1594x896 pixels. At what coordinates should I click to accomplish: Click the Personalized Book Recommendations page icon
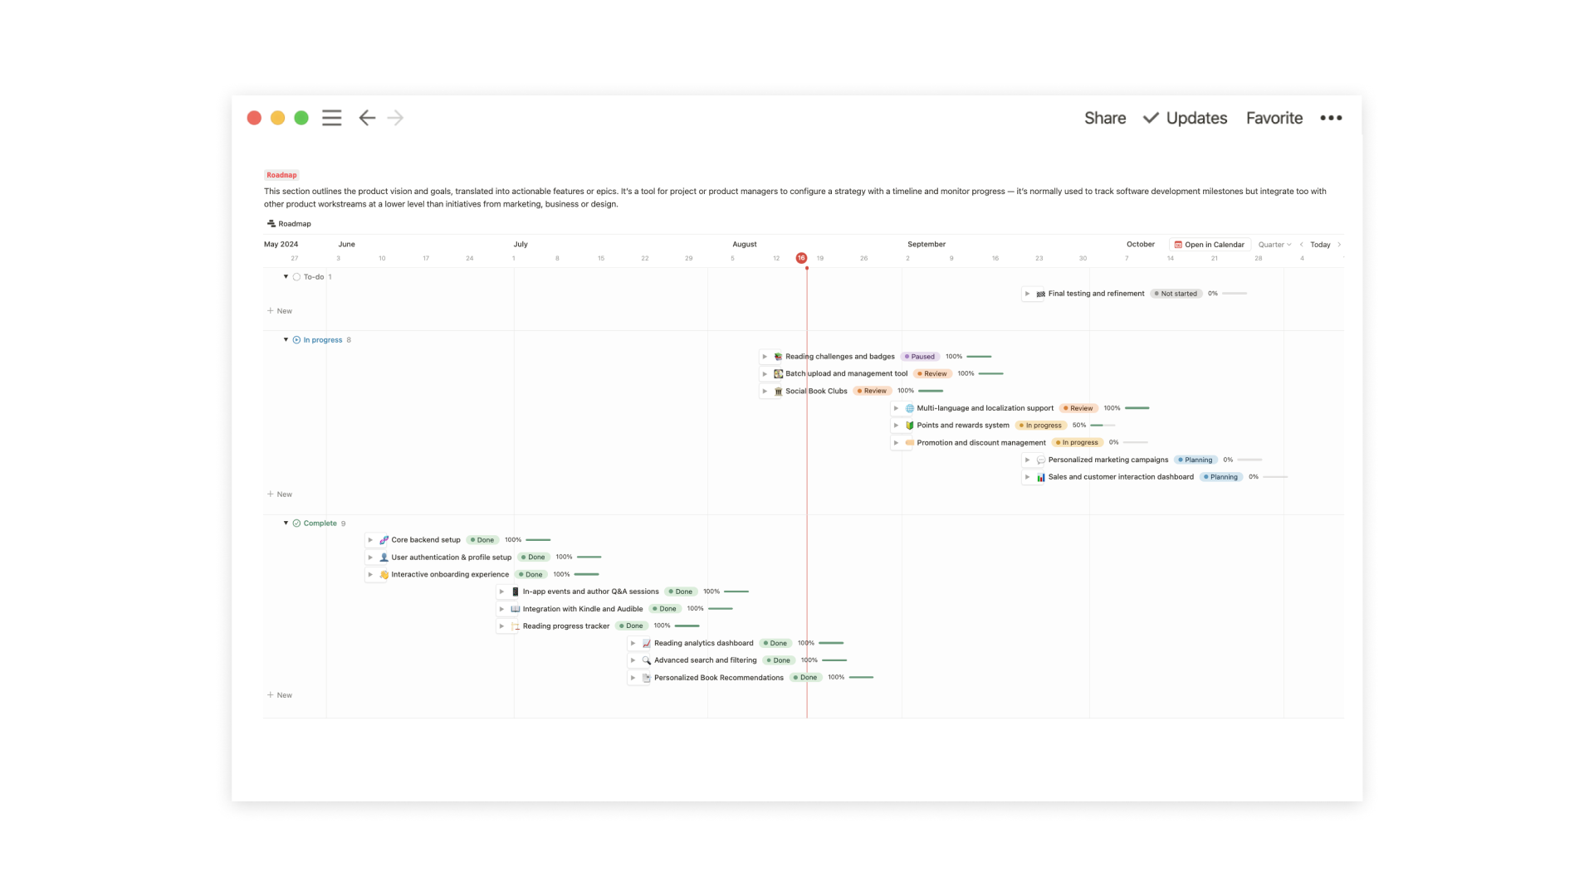click(646, 678)
